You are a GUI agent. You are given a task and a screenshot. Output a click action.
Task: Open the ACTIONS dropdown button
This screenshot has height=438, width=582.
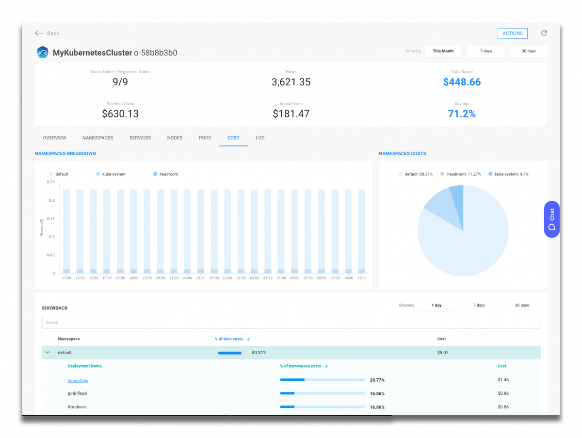[513, 33]
